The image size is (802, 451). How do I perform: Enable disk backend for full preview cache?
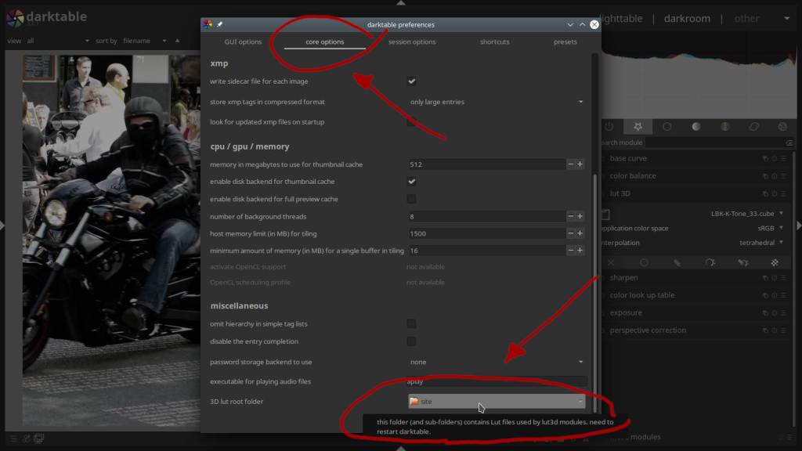(x=412, y=199)
